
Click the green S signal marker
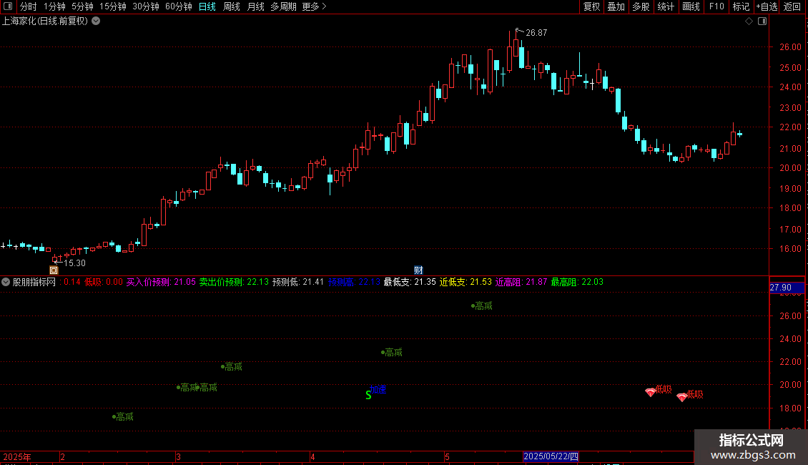click(x=368, y=396)
